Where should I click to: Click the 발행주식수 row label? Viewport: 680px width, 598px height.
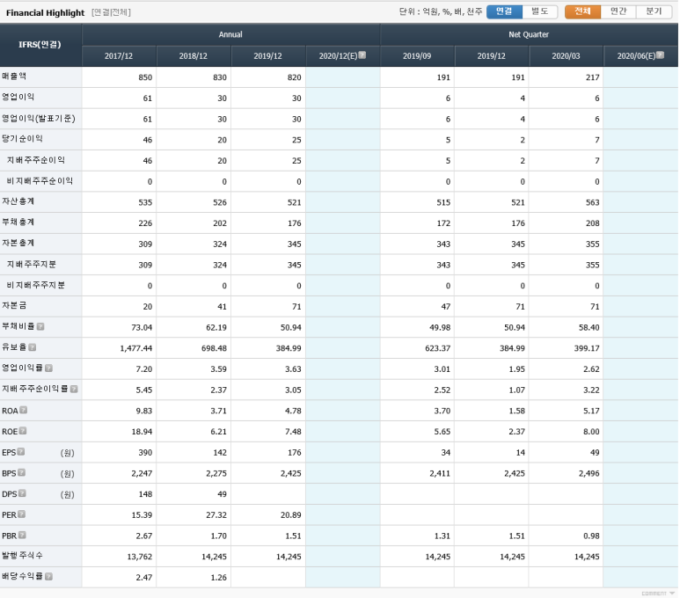(23, 555)
